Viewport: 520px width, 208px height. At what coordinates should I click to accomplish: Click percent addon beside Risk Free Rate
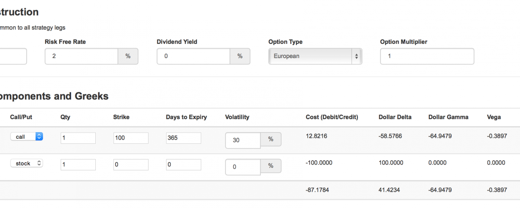pyautogui.click(x=128, y=56)
